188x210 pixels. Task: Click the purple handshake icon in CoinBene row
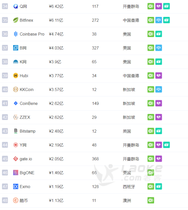click(x=158, y=103)
